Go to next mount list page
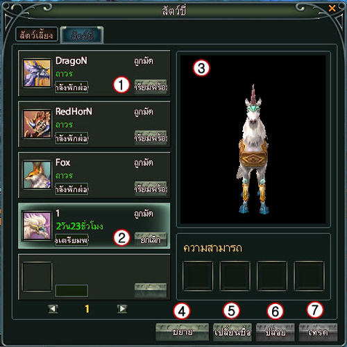The height and width of the screenshot is (347, 347). tap(122, 309)
